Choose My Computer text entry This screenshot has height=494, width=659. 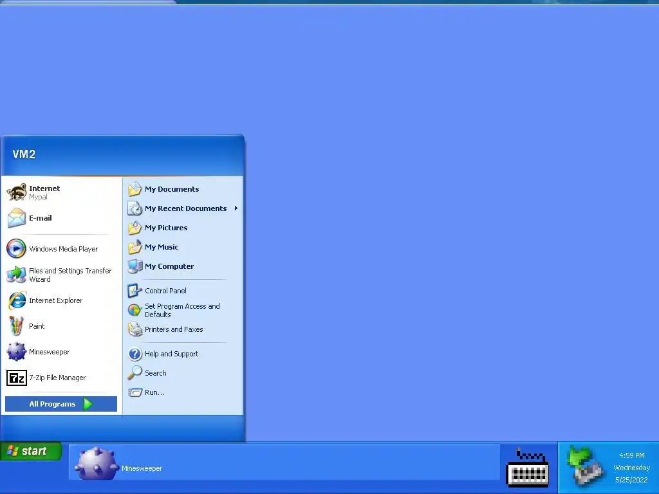tap(169, 266)
